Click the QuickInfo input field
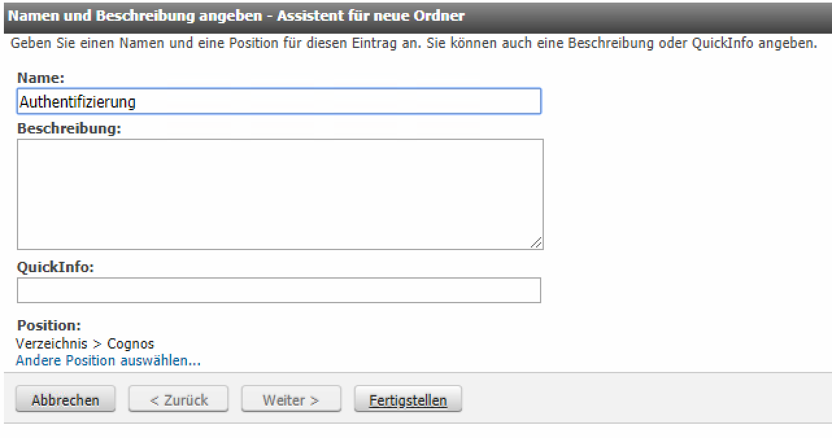Image resolution: width=832 pixels, height=438 pixels. (x=278, y=290)
